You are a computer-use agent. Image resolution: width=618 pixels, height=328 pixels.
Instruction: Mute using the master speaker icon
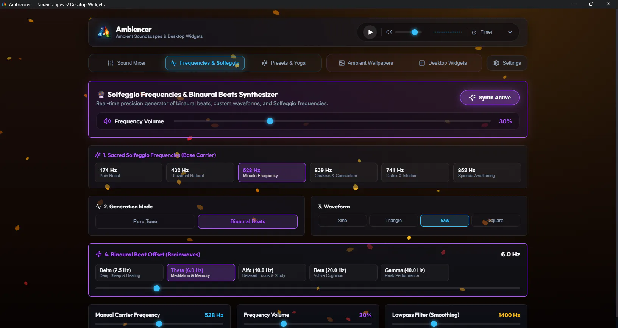tap(389, 32)
